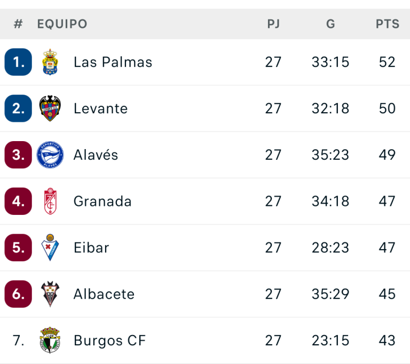Click the Las Palmas club crest
Image resolution: width=410 pixels, height=364 pixels.
pyautogui.click(x=50, y=62)
